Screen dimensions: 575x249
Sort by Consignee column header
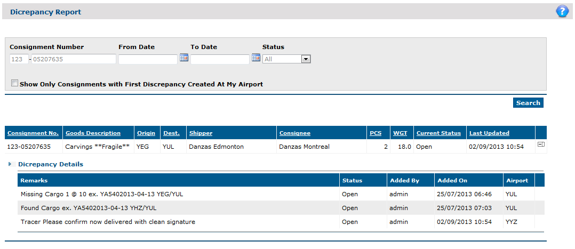295,133
